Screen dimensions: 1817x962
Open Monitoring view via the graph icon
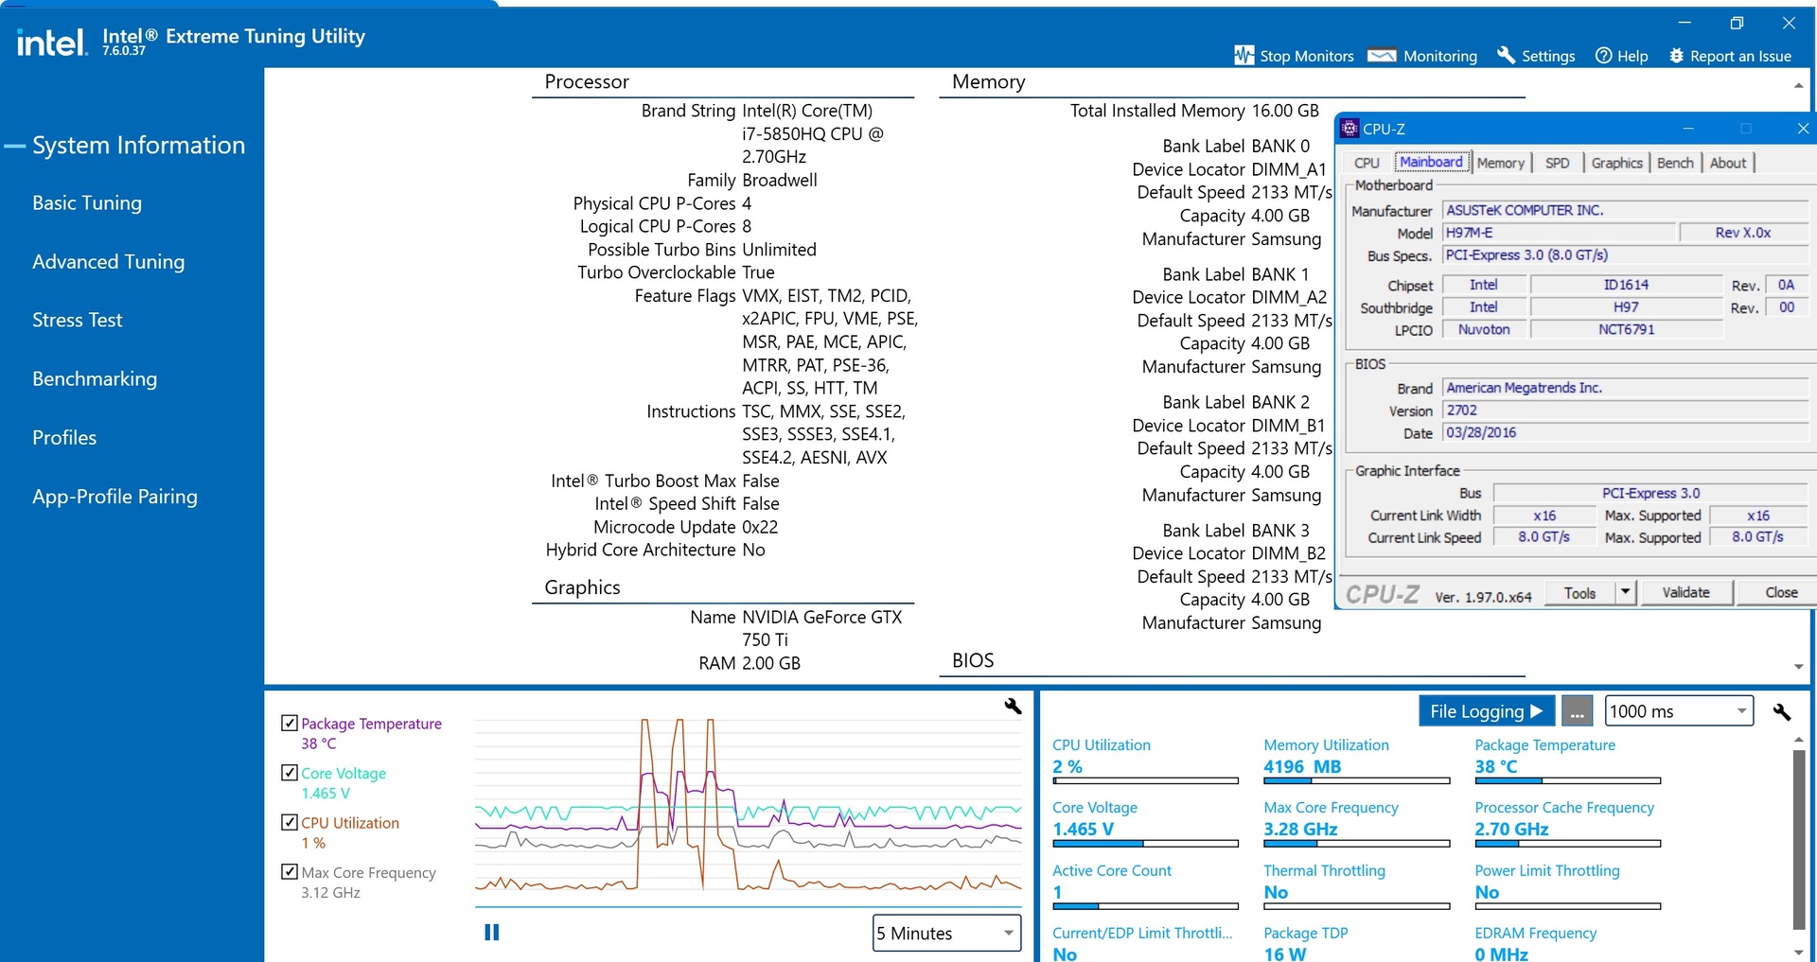click(x=1382, y=56)
